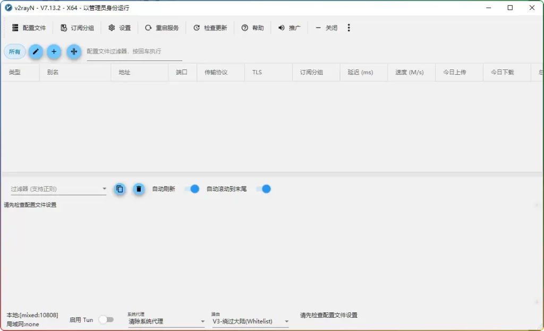Click the v2rayN title bar app icon

tap(8, 7)
